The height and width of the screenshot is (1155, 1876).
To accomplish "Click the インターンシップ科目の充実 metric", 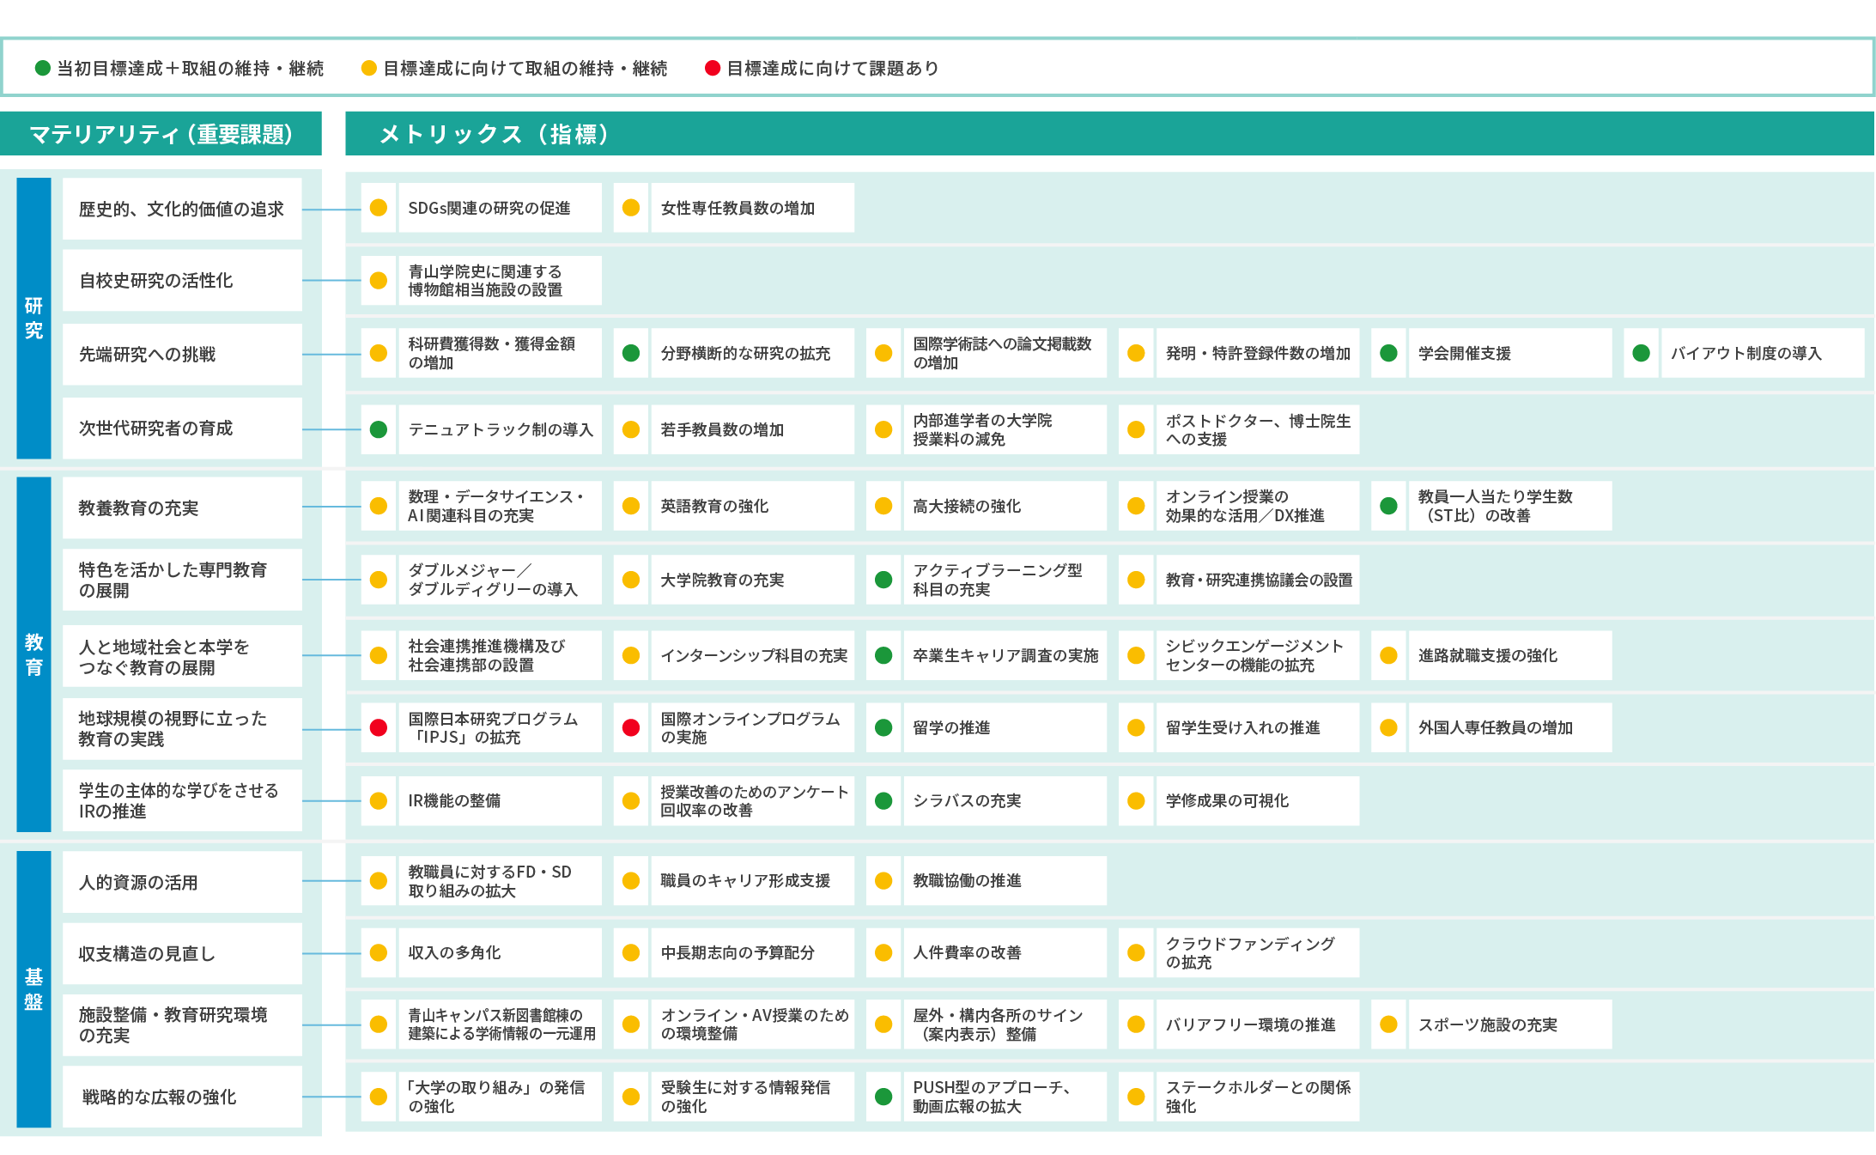I will pyautogui.click(x=752, y=655).
